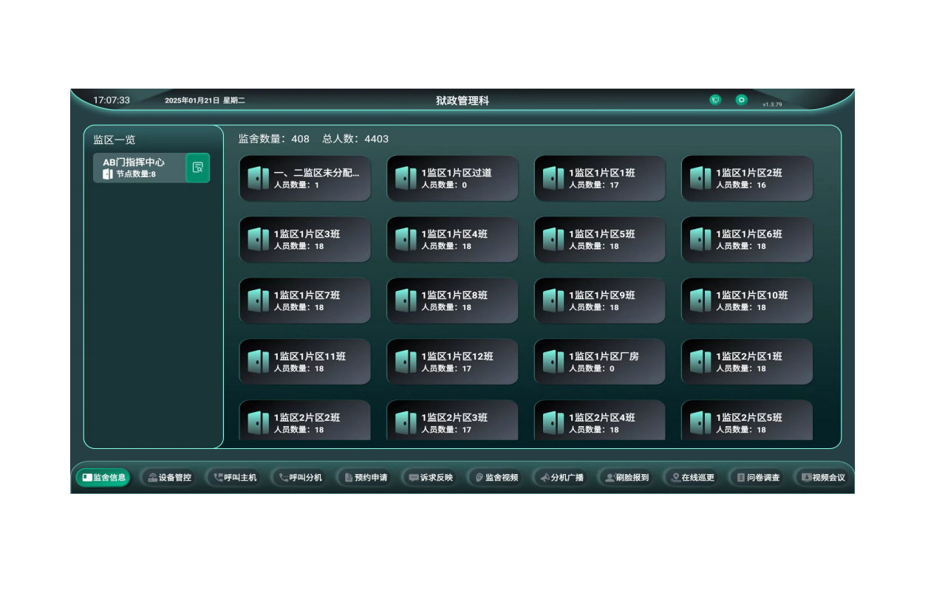Screen dimensions: 945x590
Task: Click the door icon on 1监区1片区厂房 card
Action: click(553, 362)
